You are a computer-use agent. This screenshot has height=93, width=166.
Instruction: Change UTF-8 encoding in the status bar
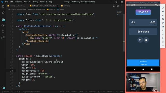81,92
